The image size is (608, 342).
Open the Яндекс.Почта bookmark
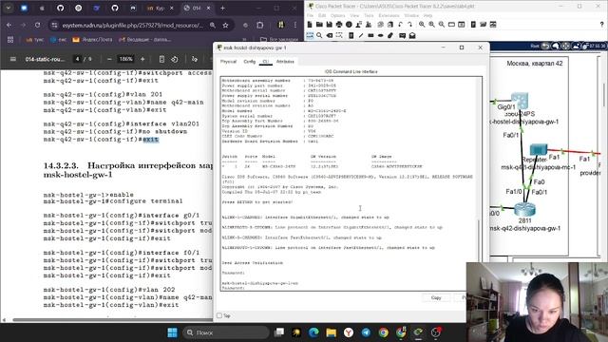point(92,40)
